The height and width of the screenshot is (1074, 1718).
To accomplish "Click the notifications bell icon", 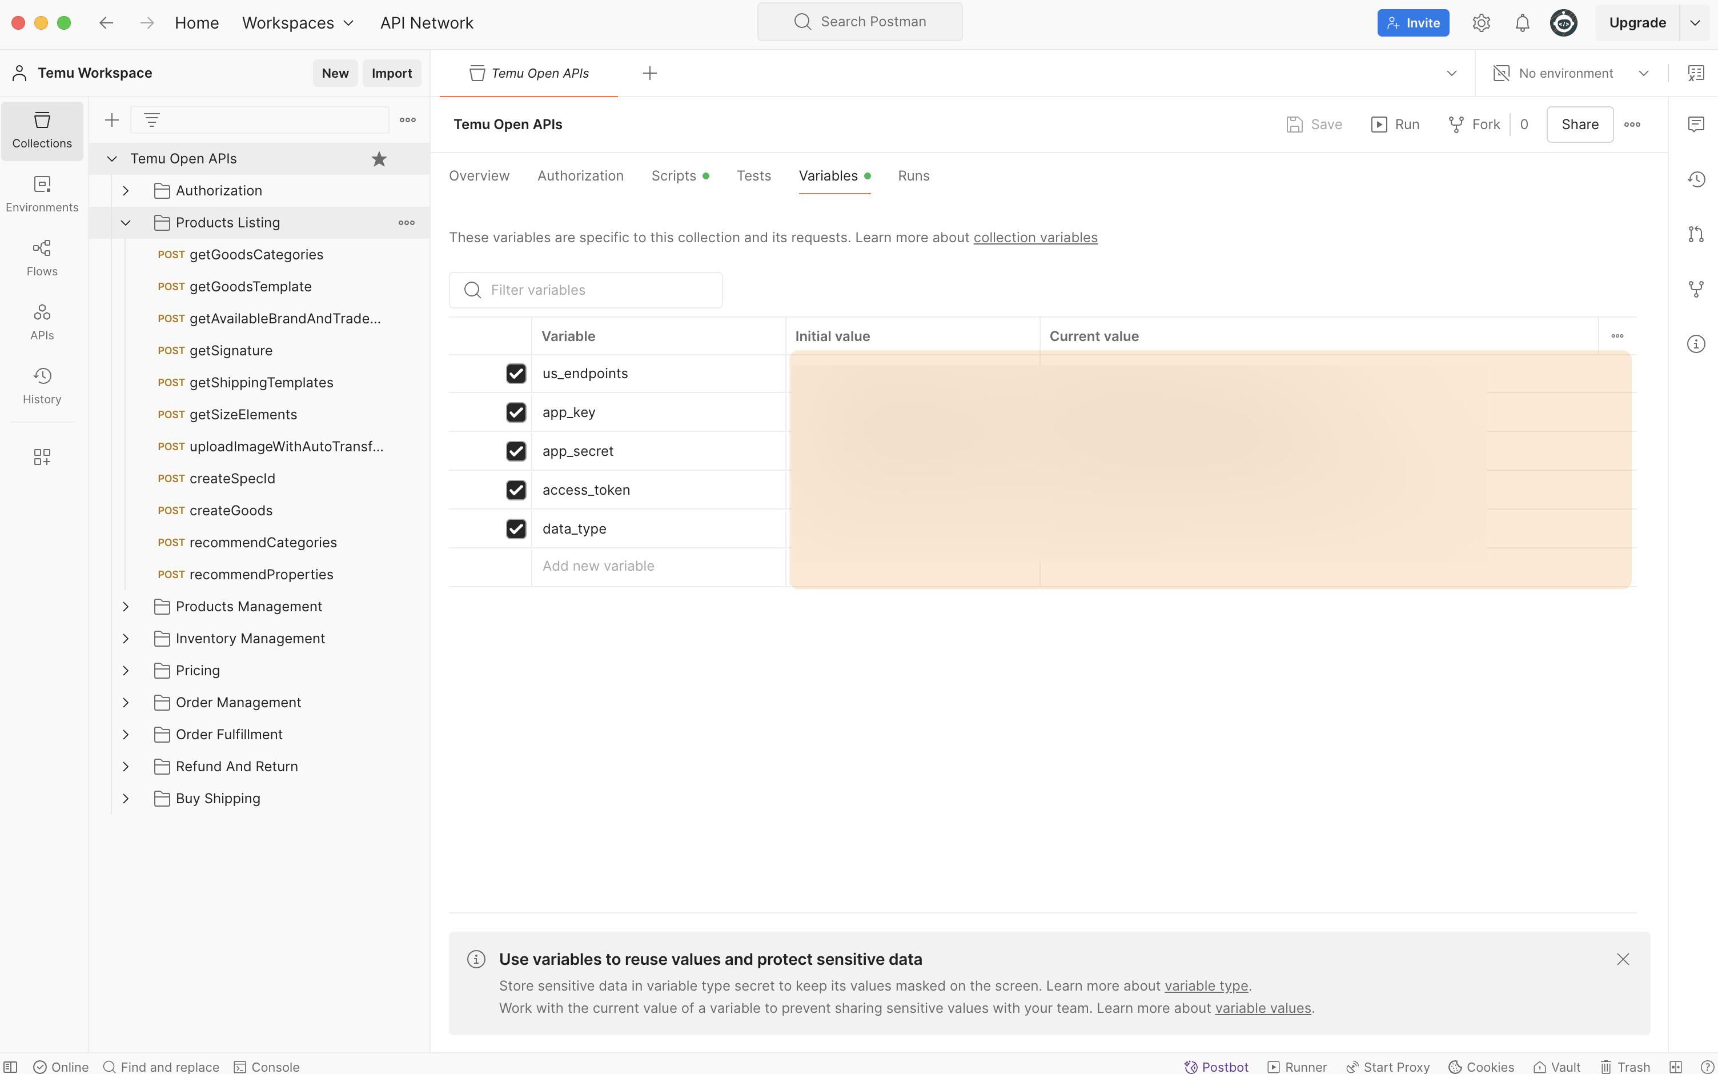I will click(1522, 23).
